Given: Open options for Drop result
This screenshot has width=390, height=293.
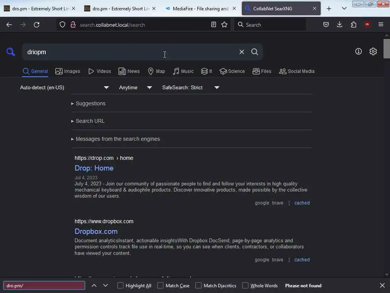Looking at the screenshot, I should (x=289, y=203).
